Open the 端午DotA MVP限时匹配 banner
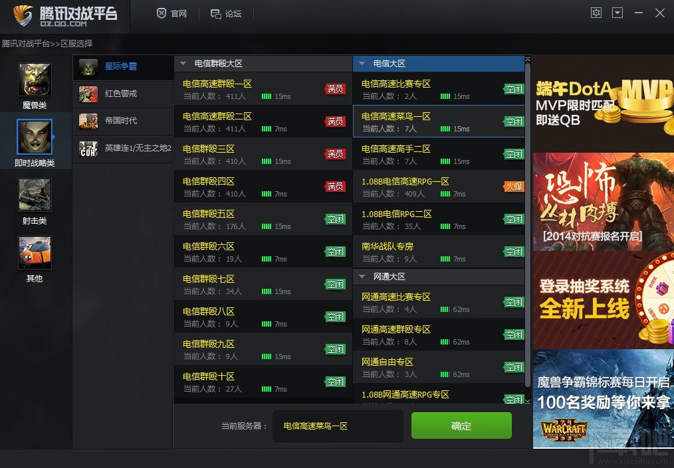Viewport: 674px width, 468px height. (x=604, y=104)
